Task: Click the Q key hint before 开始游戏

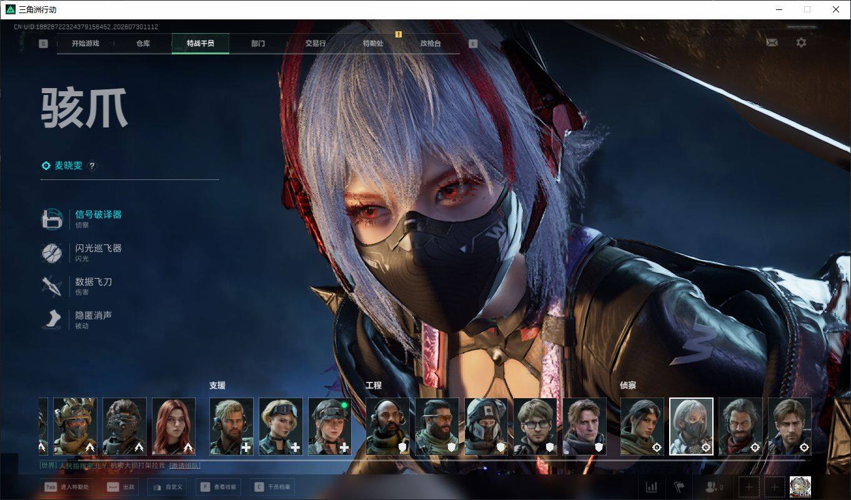Action: (43, 44)
